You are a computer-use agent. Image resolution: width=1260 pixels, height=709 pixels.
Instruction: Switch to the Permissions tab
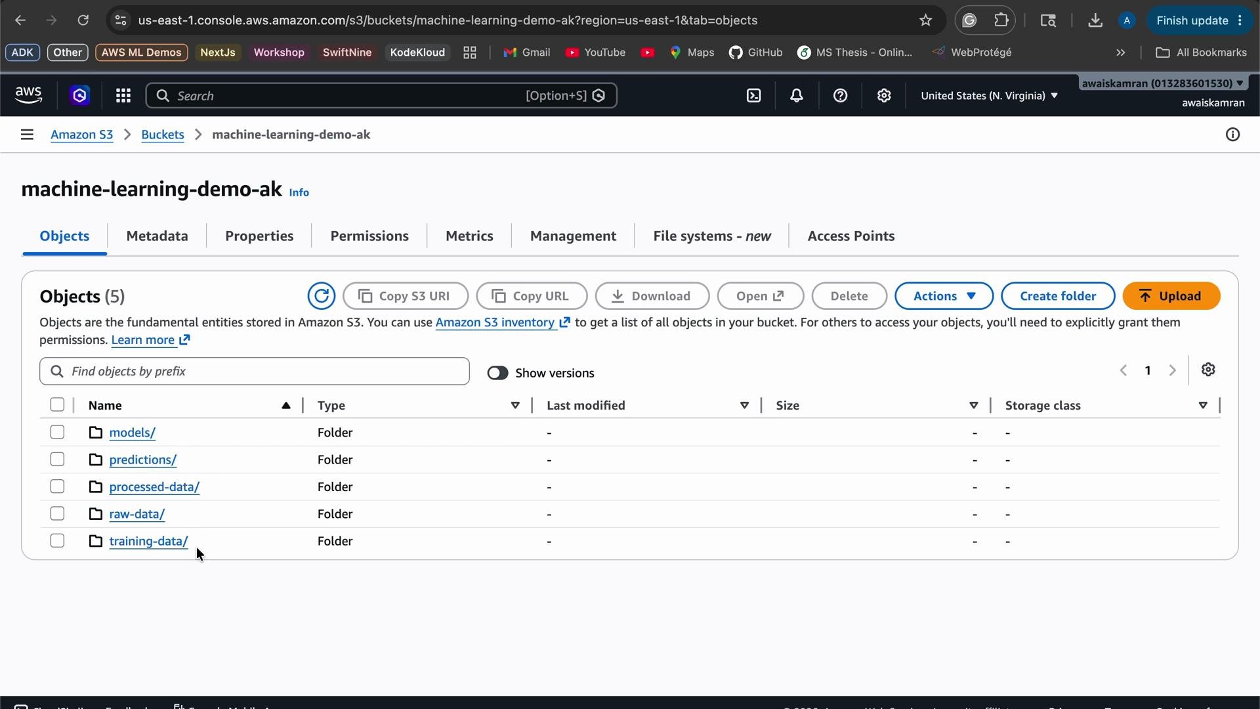[369, 236]
